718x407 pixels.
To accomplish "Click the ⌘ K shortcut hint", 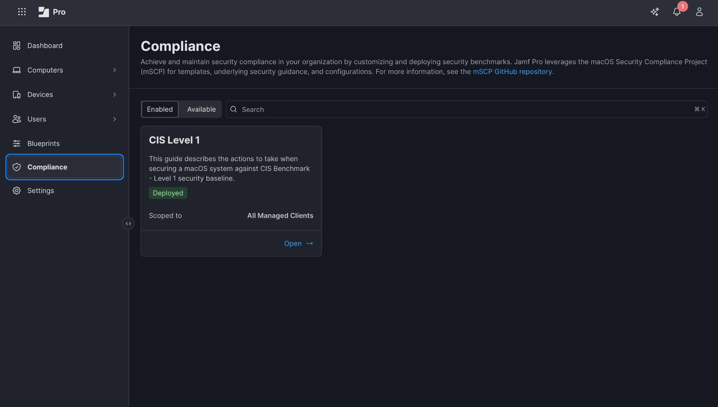I will 699,109.
